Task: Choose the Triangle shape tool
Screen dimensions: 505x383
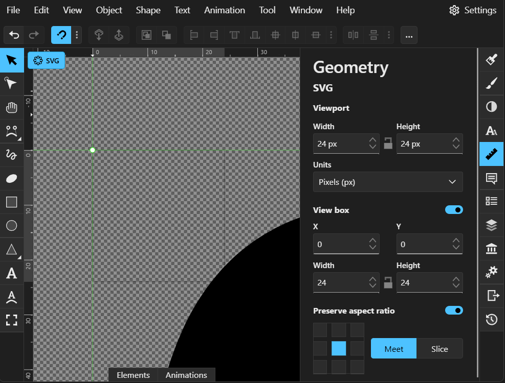Action: (11, 250)
